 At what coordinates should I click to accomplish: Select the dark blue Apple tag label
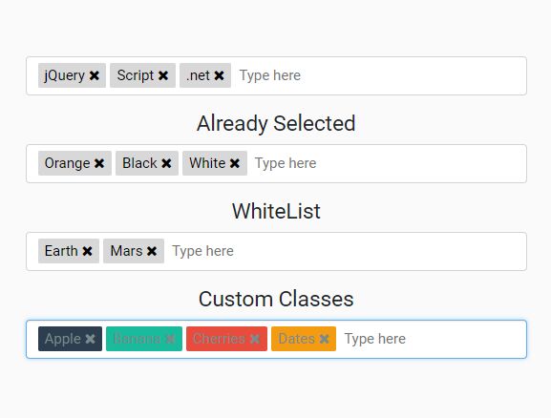[63, 339]
